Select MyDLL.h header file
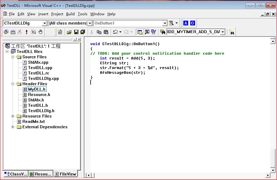 (x=37, y=89)
